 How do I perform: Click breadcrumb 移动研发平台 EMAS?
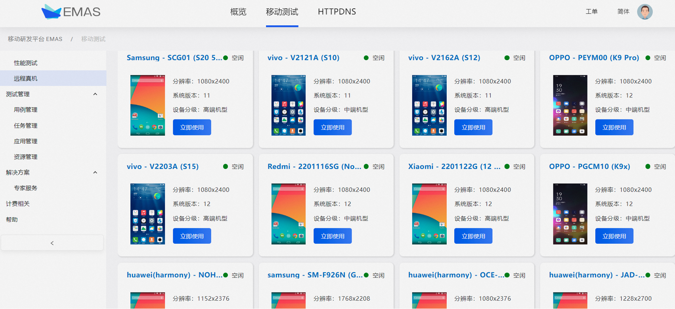point(35,39)
